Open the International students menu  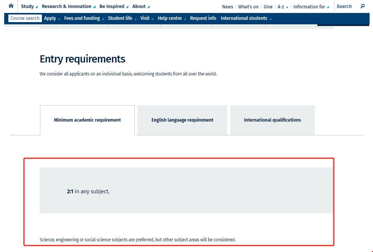click(246, 18)
